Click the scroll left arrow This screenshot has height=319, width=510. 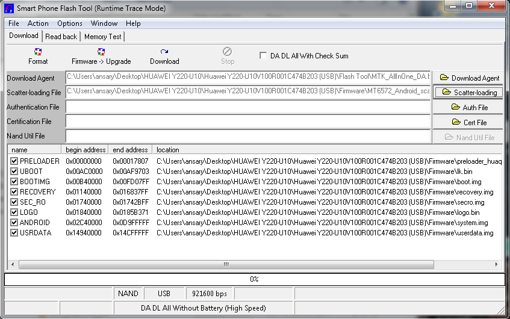[13, 264]
